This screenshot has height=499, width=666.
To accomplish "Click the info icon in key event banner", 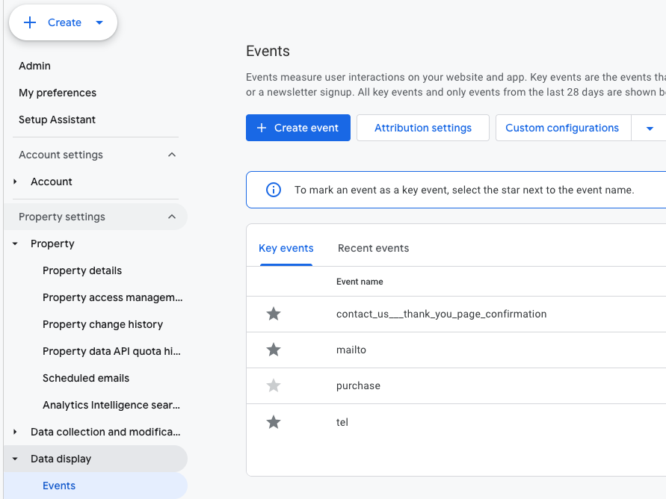I will (274, 190).
